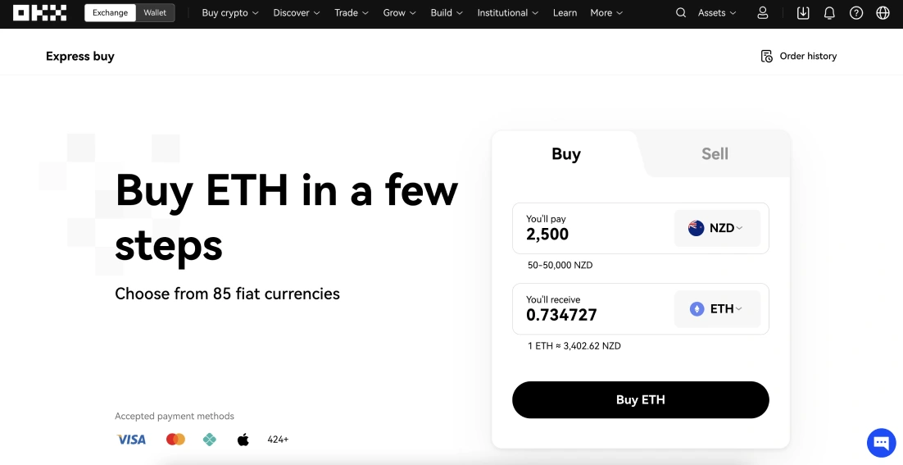Open the user profile icon

click(763, 12)
